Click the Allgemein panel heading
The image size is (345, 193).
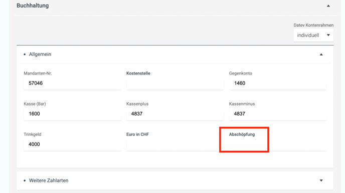click(x=40, y=54)
